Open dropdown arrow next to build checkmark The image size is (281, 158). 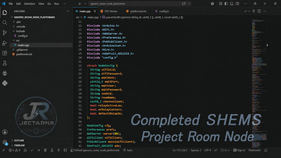pos(249,11)
